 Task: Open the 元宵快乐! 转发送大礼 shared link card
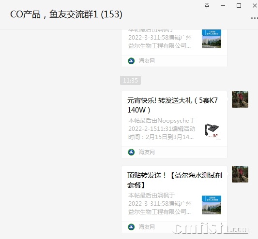pyautogui.click(x=174, y=125)
